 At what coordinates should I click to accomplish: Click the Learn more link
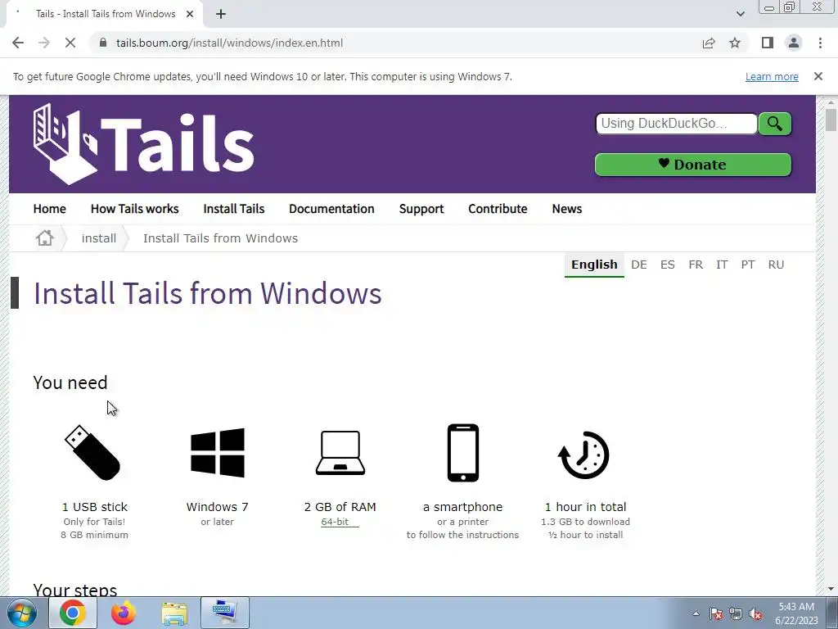coord(772,76)
